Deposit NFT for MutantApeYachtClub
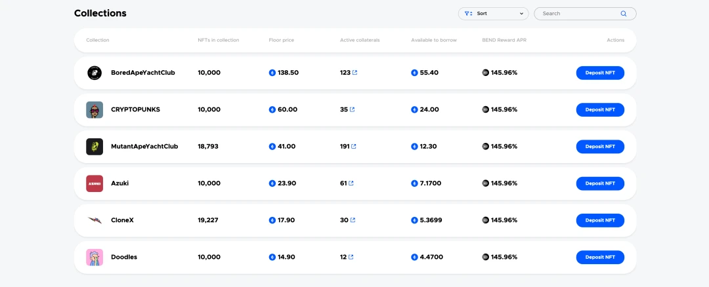The width and height of the screenshot is (709, 287). (x=600, y=147)
